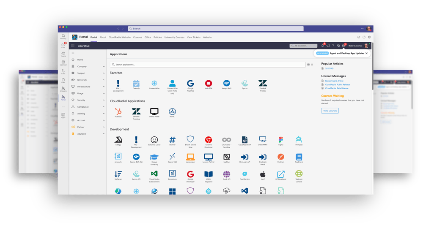
Task: Open Teams Activity in left rail
Action: (63, 37)
